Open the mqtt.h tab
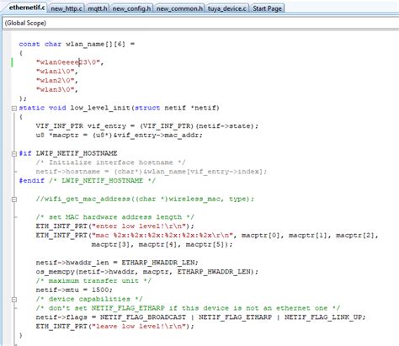399x346 pixels. coord(97,8)
